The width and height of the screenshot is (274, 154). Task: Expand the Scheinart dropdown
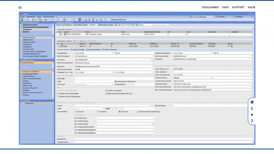[x=152, y=66]
